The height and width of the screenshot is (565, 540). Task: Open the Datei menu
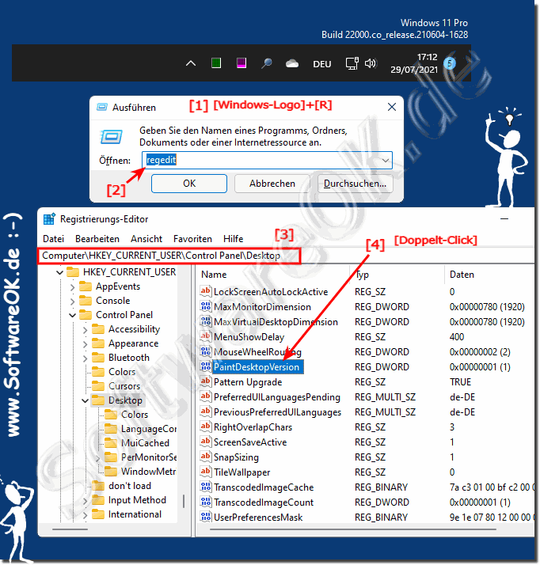53,239
